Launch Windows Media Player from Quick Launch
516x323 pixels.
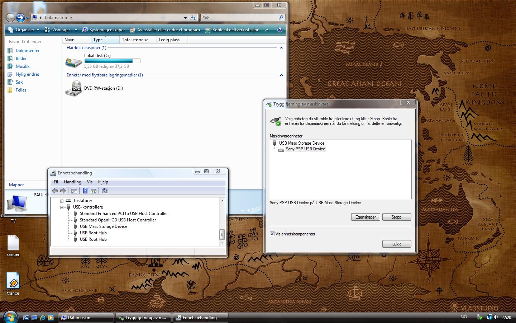[51, 318]
